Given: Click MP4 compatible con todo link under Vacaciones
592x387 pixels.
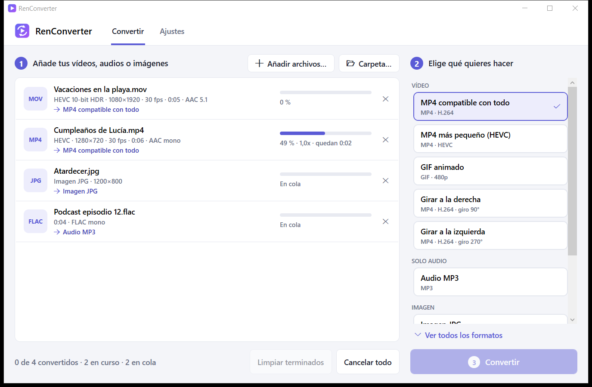Looking at the screenshot, I should pyautogui.click(x=101, y=110).
